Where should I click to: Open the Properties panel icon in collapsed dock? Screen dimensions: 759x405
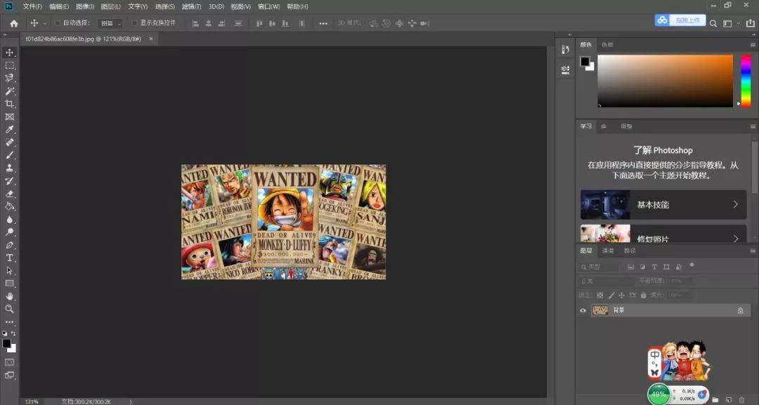pos(565,70)
